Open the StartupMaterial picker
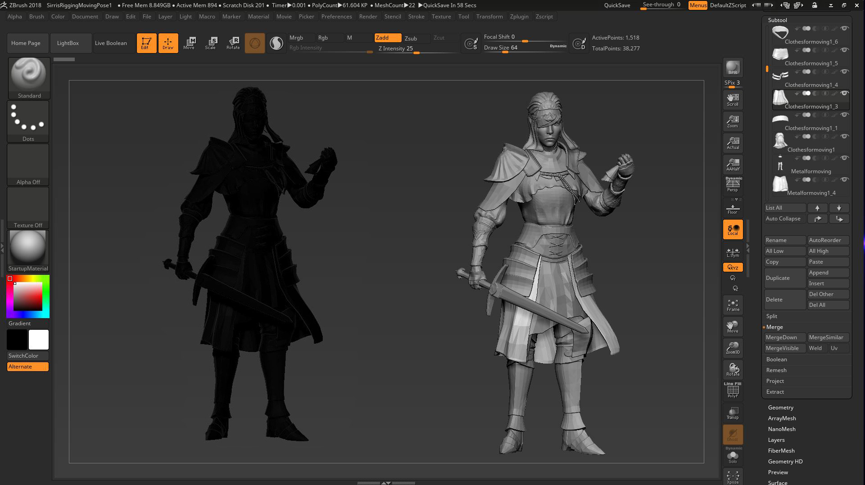Image resolution: width=865 pixels, height=485 pixels. pyautogui.click(x=28, y=251)
